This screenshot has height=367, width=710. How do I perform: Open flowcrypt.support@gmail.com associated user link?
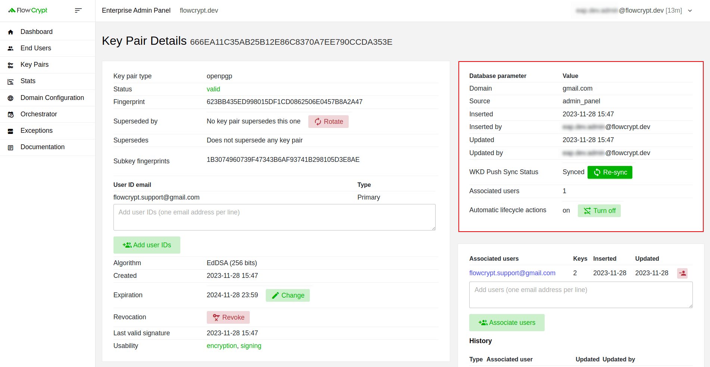(512, 273)
